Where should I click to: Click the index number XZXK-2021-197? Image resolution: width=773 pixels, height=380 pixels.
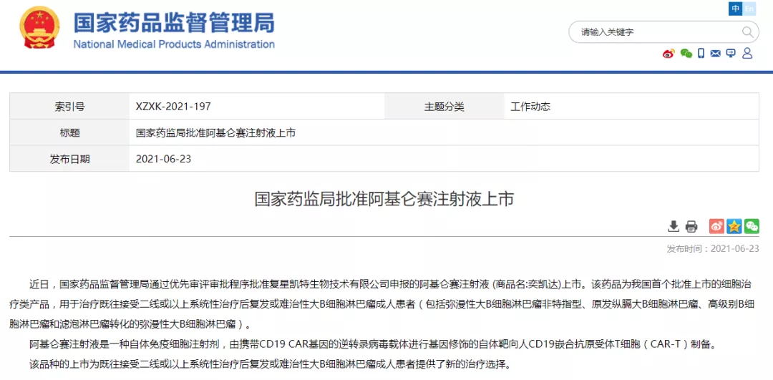[173, 107]
